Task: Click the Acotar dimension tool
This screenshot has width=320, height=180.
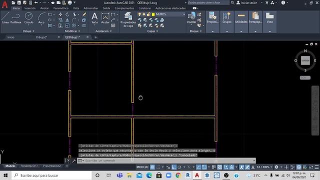Action: 105,18
